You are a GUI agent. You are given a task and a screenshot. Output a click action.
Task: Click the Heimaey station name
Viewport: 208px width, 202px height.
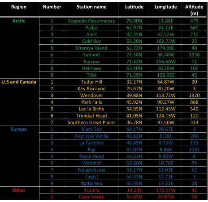[91, 68]
